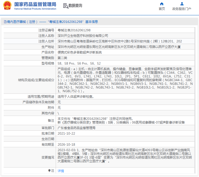This screenshot has width=199, height=177.
Task: Select the 变更情况 label
Action: (x=48, y=158)
